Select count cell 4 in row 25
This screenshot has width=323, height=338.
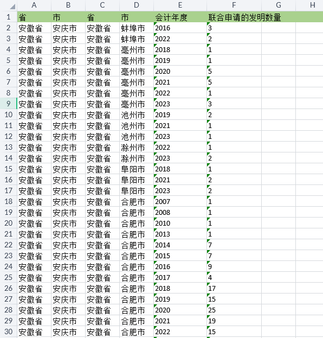click(x=234, y=277)
